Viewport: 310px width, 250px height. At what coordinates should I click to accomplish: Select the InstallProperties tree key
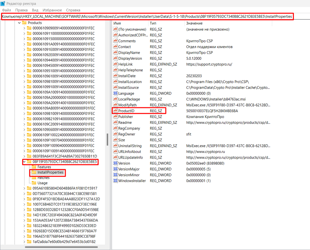click(x=50, y=172)
